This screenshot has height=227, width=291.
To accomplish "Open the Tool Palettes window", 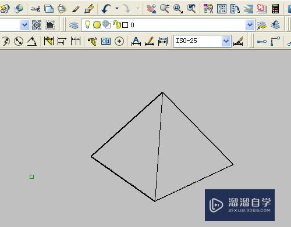I will coord(235,9).
